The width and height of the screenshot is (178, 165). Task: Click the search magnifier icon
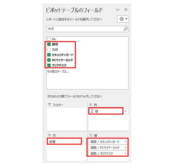tap(126, 29)
